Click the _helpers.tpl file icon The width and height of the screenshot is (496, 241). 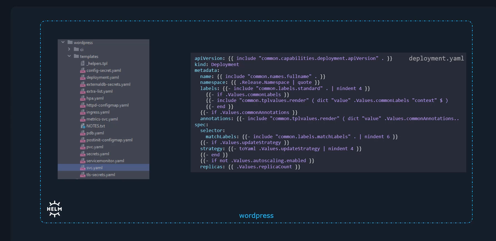[82, 63]
